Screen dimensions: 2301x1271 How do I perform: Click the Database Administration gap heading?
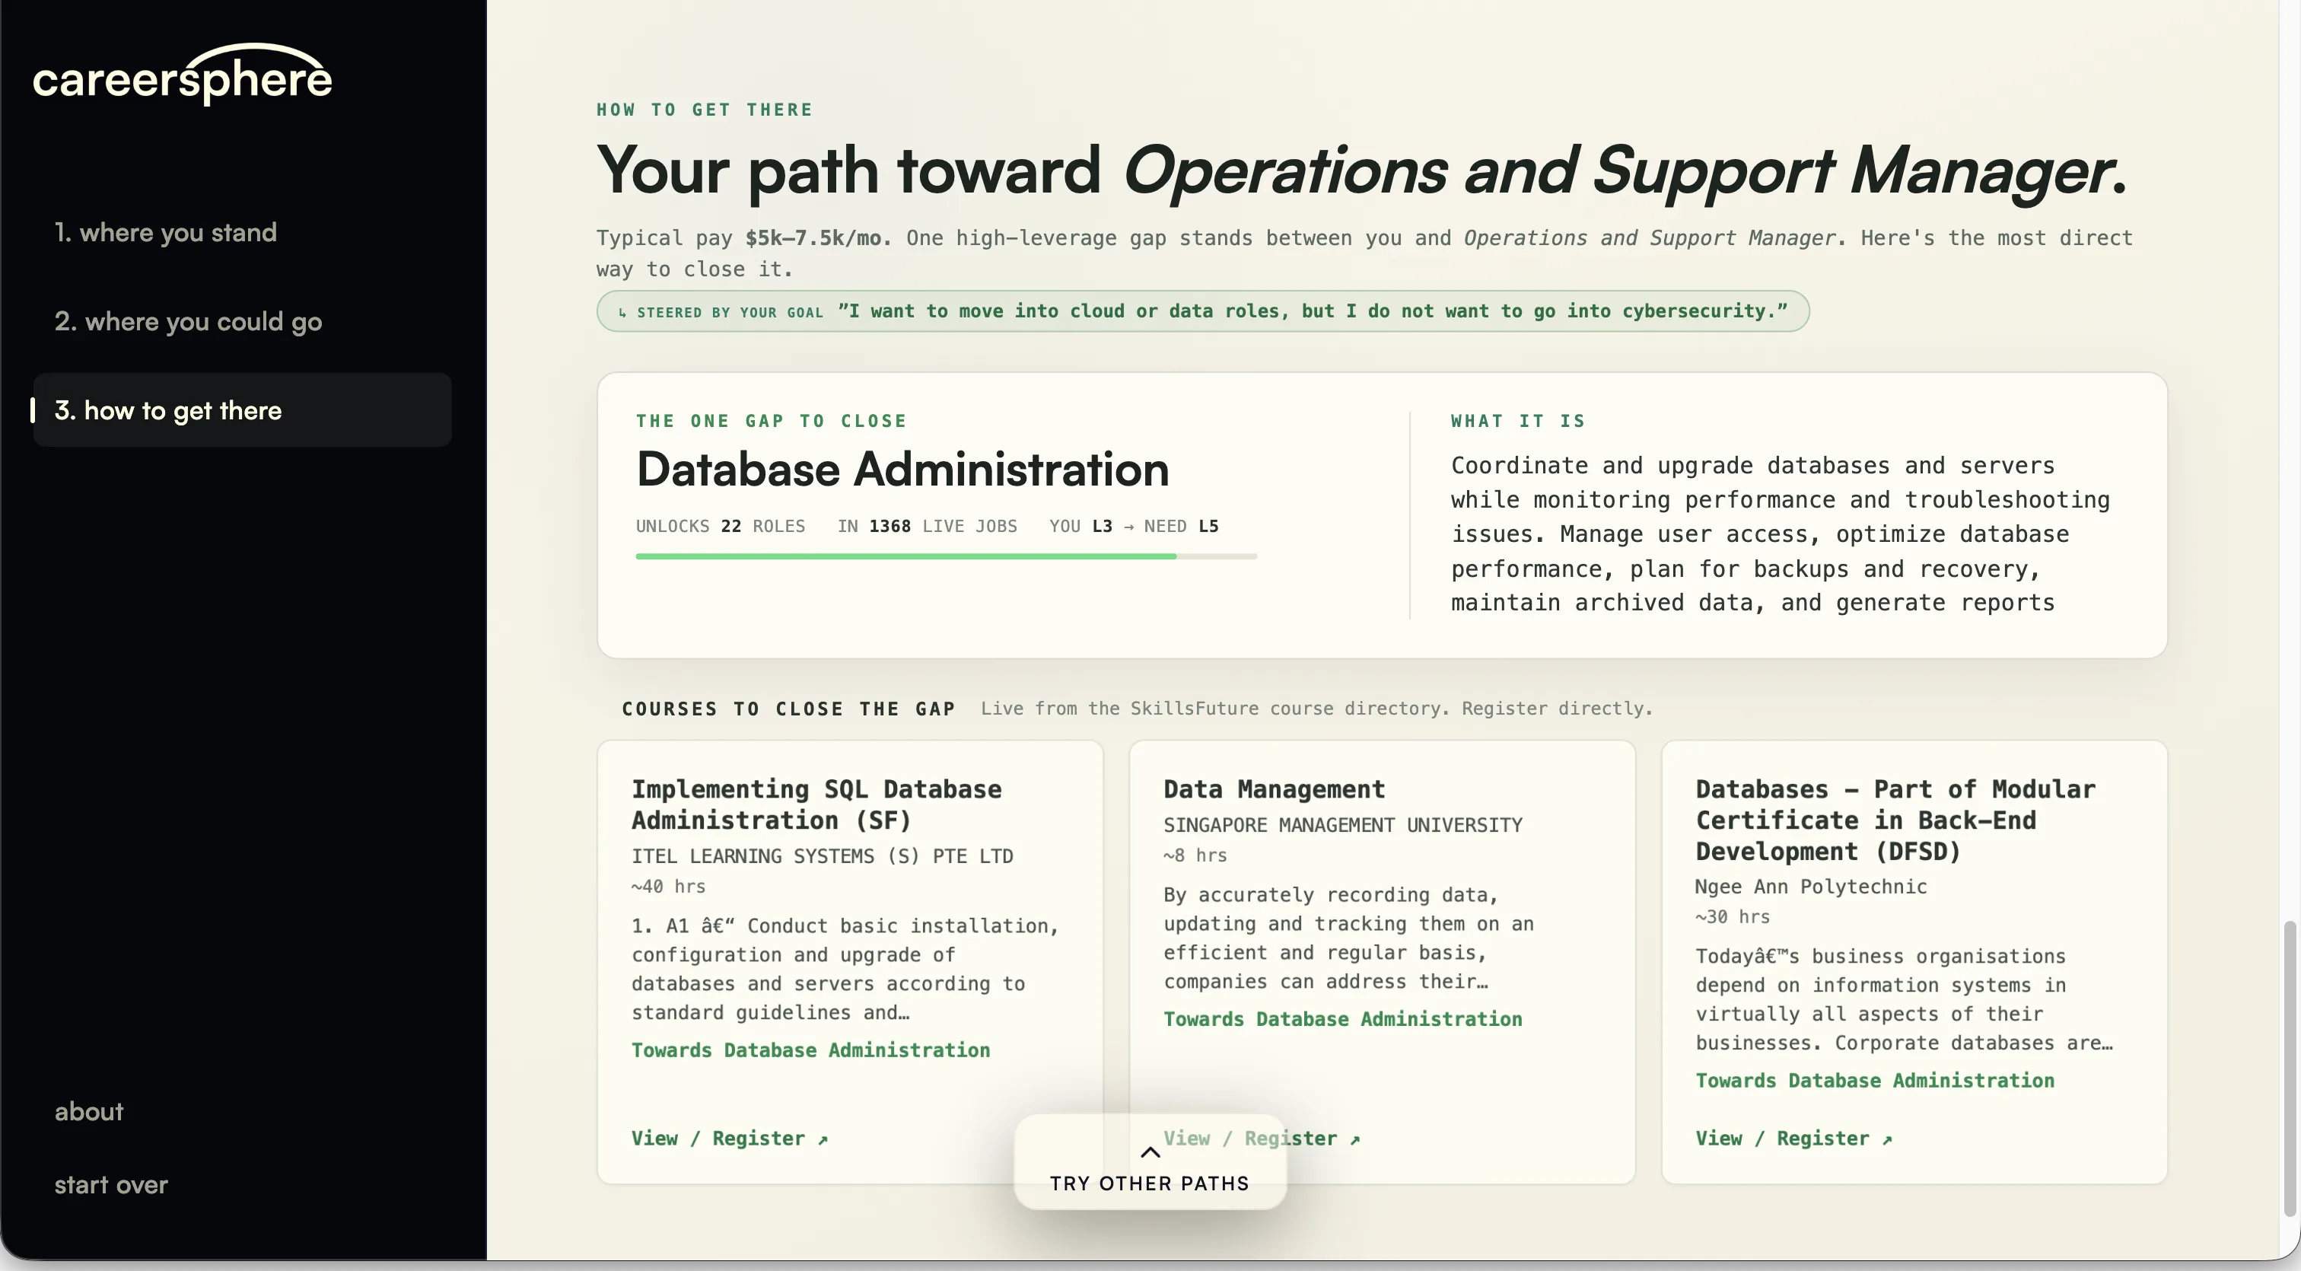point(902,469)
